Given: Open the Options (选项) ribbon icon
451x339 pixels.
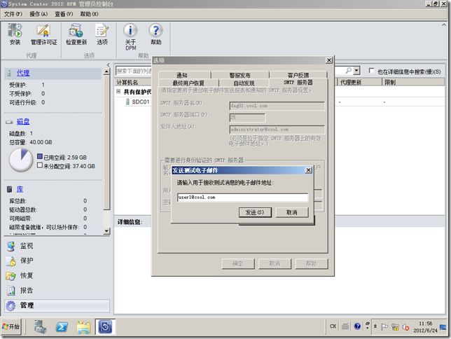Looking at the screenshot, I should coord(102,34).
